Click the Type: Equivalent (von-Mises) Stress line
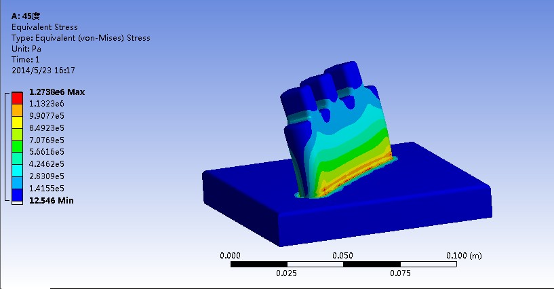This screenshot has width=554, height=289. 81,38
